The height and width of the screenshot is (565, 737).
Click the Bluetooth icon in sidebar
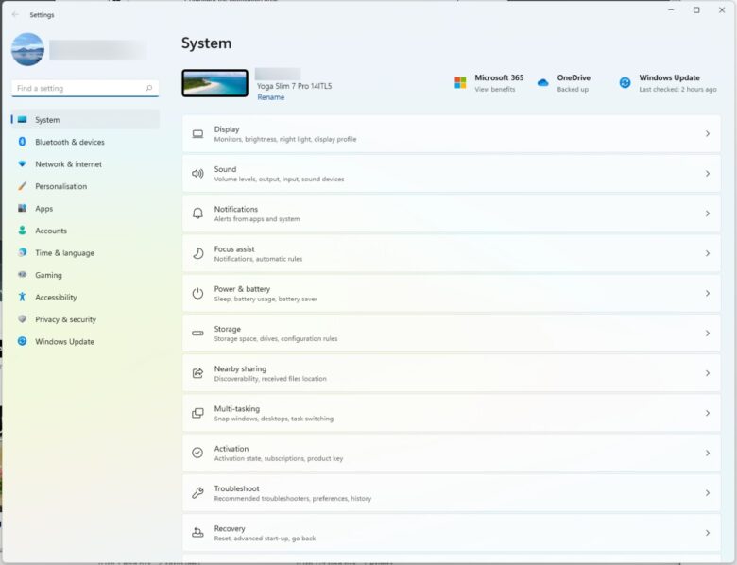[22, 142]
